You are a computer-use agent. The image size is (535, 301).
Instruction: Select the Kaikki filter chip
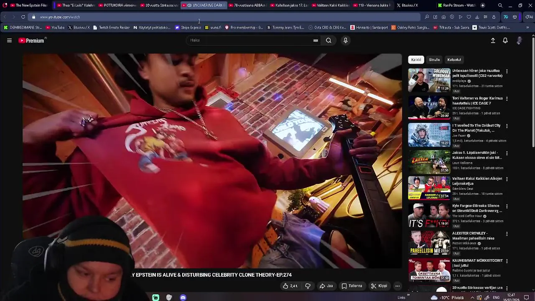[x=416, y=60]
